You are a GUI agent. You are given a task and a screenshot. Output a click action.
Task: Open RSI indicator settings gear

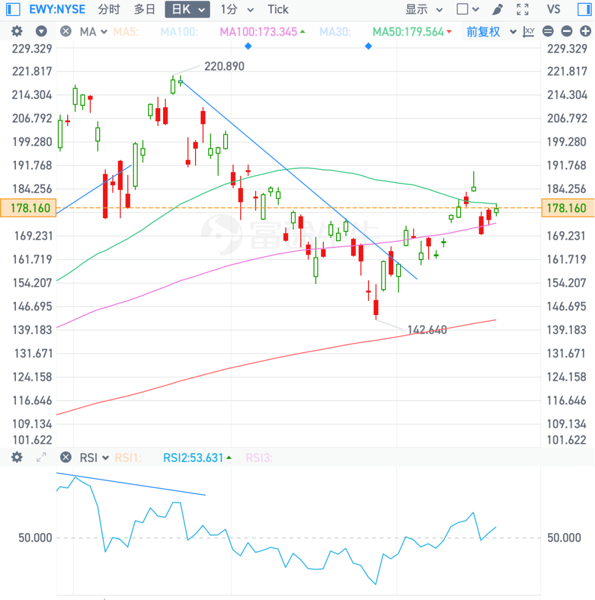pyautogui.click(x=17, y=457)
